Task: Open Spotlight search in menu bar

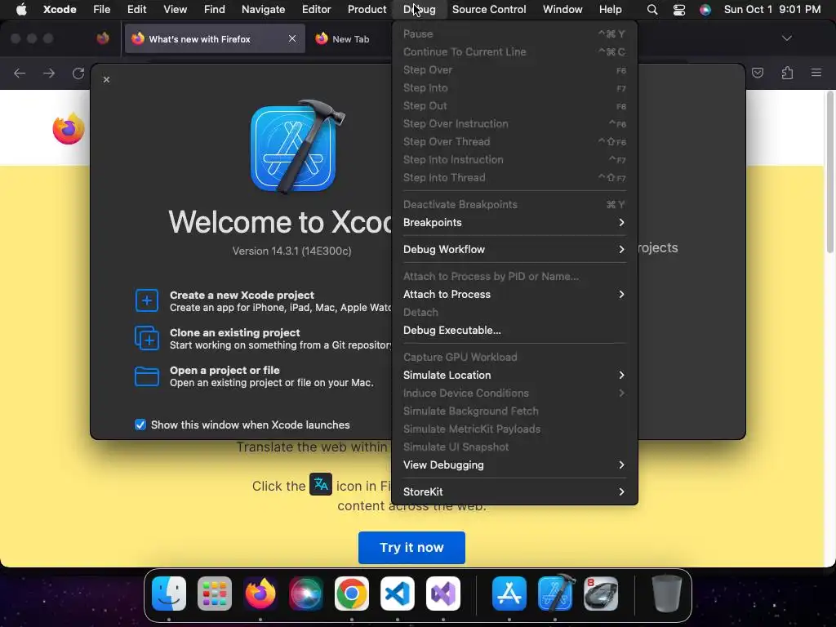Action: tap(652, 9)
